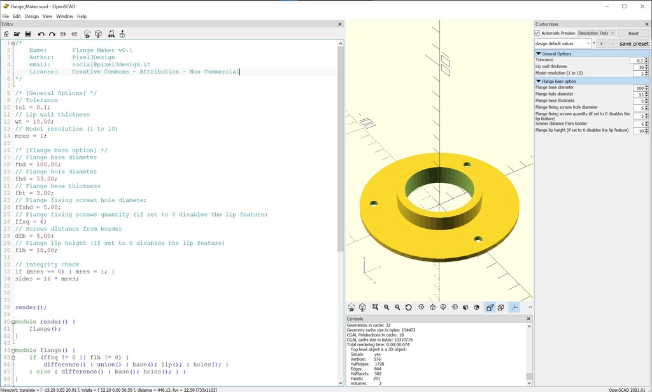Close the Customizer panel
Screen dimensions: 652x392
coord(647,24)
